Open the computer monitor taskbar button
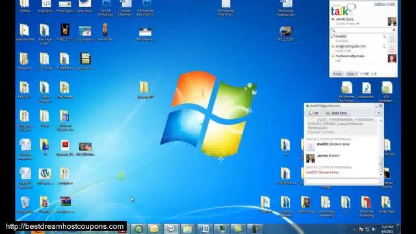Image resolution: width=416 pixels, height=234 pixels. tap(222, 229)
